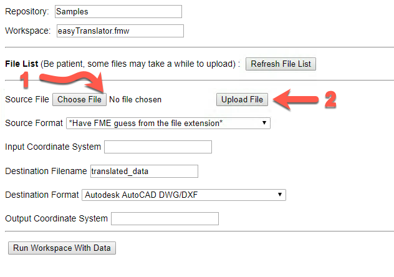Click the Destination Format dropdown arrow
The width and height of the screenshot is (394, 277).
pos(280,195)
